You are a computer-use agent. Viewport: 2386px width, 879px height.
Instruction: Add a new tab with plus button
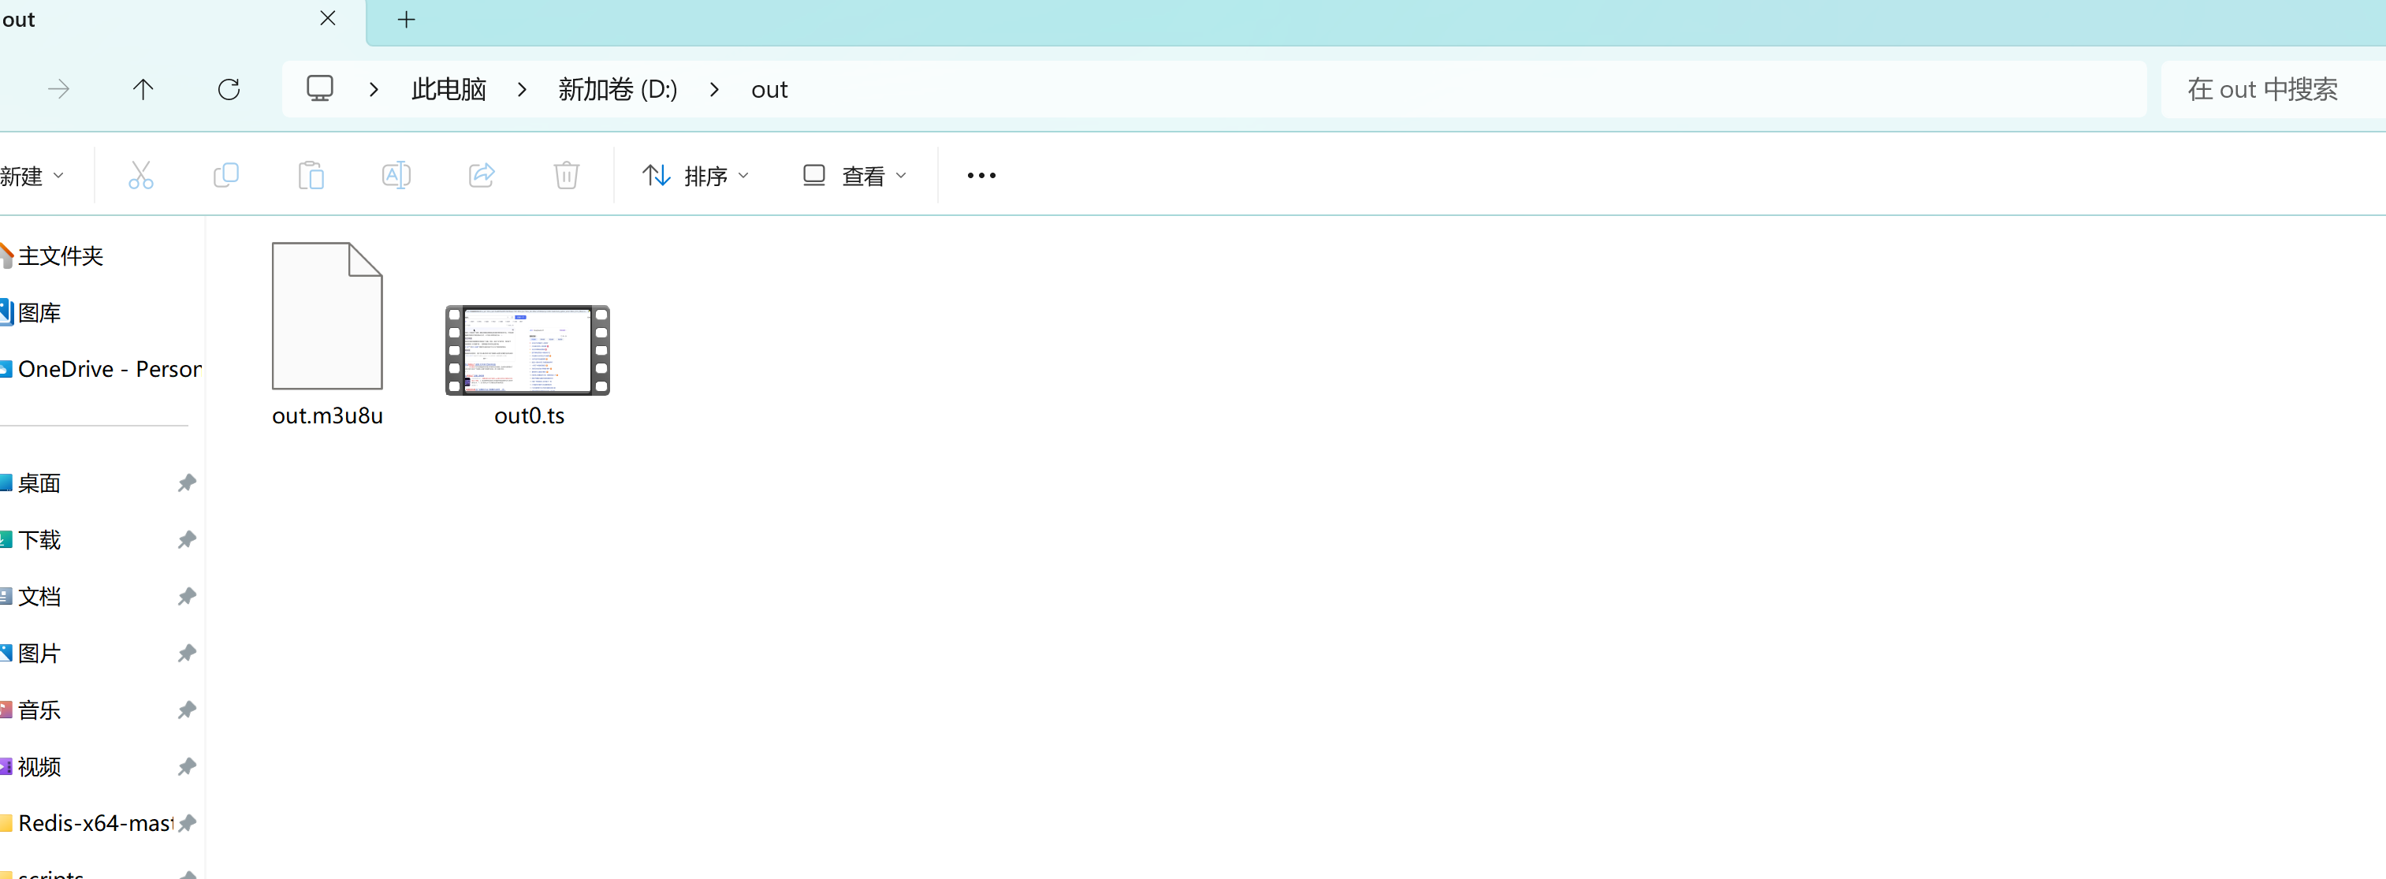[x=406, y=20]
